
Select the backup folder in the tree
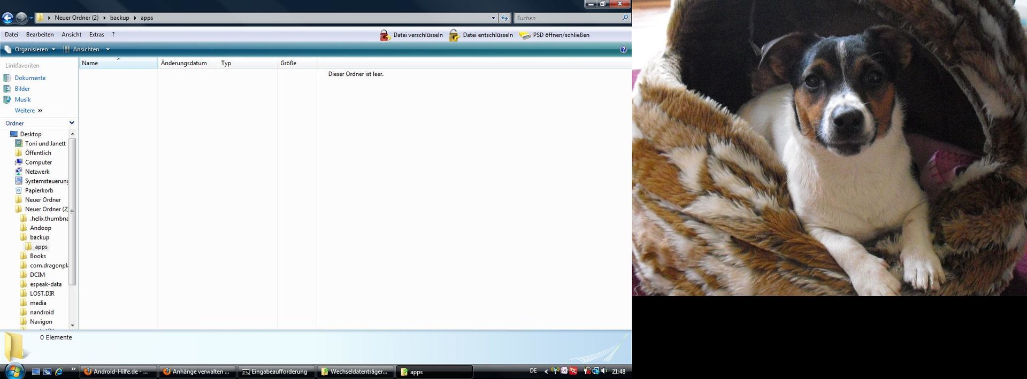pyautogui.click(x=40, y=237)
